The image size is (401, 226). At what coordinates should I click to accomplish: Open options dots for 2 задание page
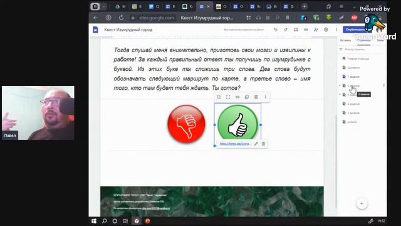coord(384,85)
